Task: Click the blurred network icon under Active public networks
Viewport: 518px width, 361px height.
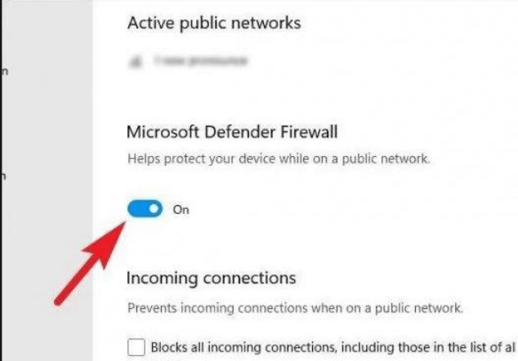Action: (135, 61)
